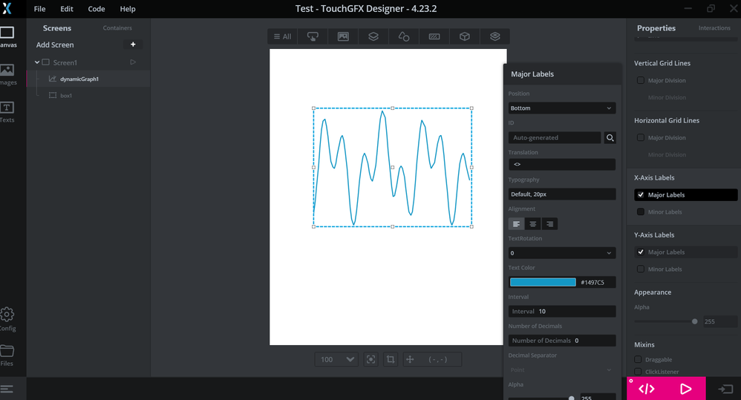
Task: Open the Code menu
Action: (97, 9)
